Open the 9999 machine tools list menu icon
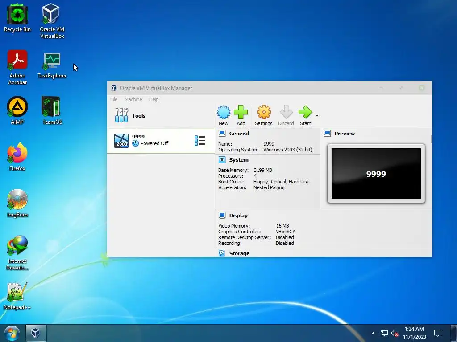The width and height of the screenshot is (457, 342). pyautogui.click(x=200, y=140)
